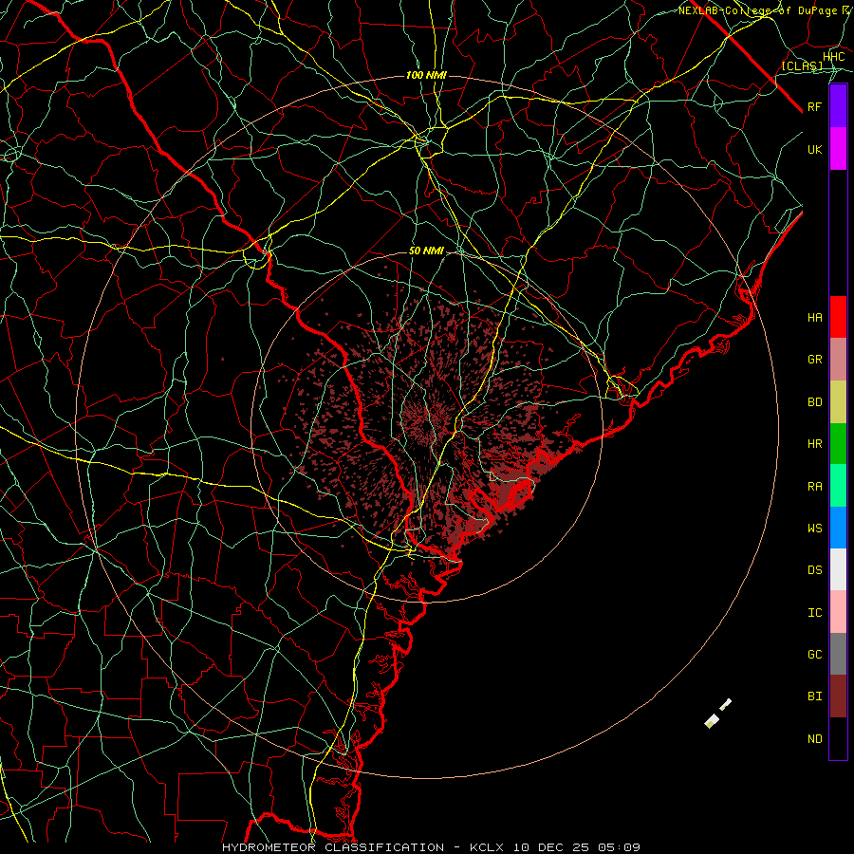Select the BD yellow legend swatch
Image resolution: width=854 pixels, height=854 pixels.
click(x=838, y=402)
